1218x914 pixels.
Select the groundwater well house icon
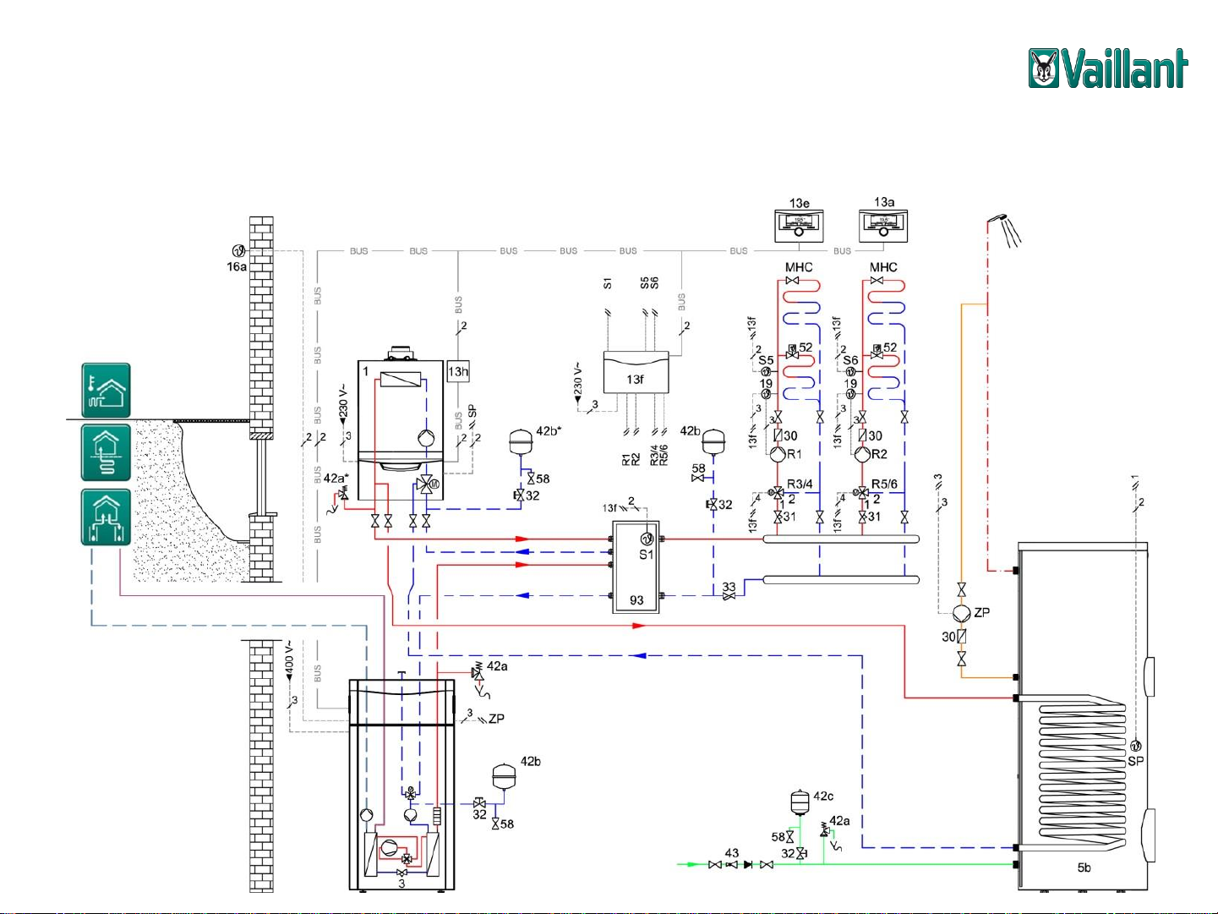[106, 517]
